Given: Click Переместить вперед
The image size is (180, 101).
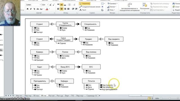Looking at the screenshot, I should 160,4.
